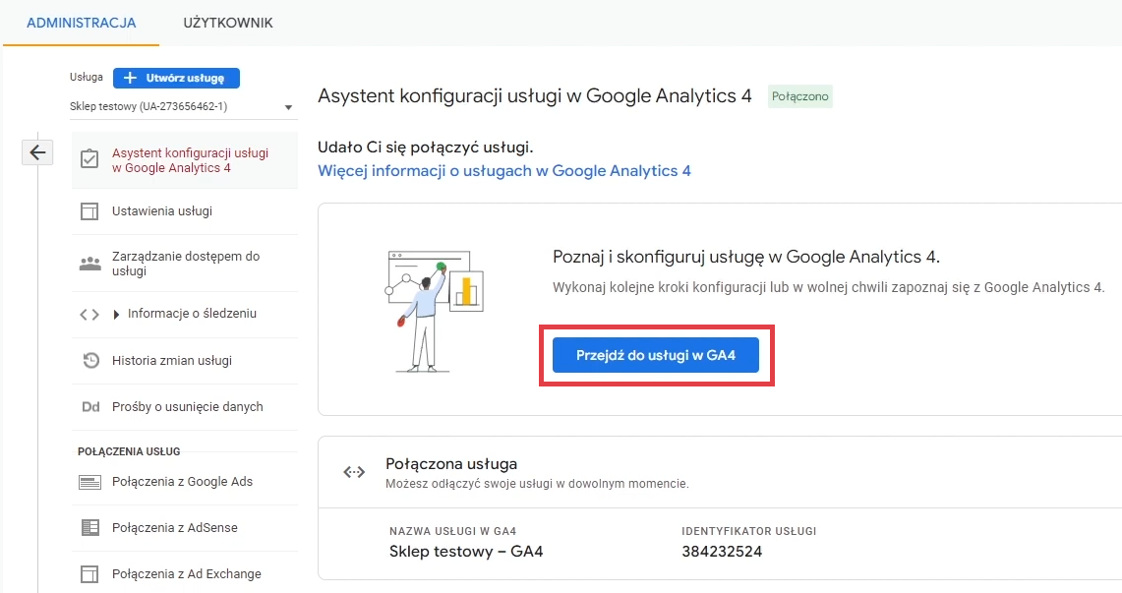Click the NAZWA USŁUGI W GA4 column label
1122x593 pixels.
click(453, 531)
